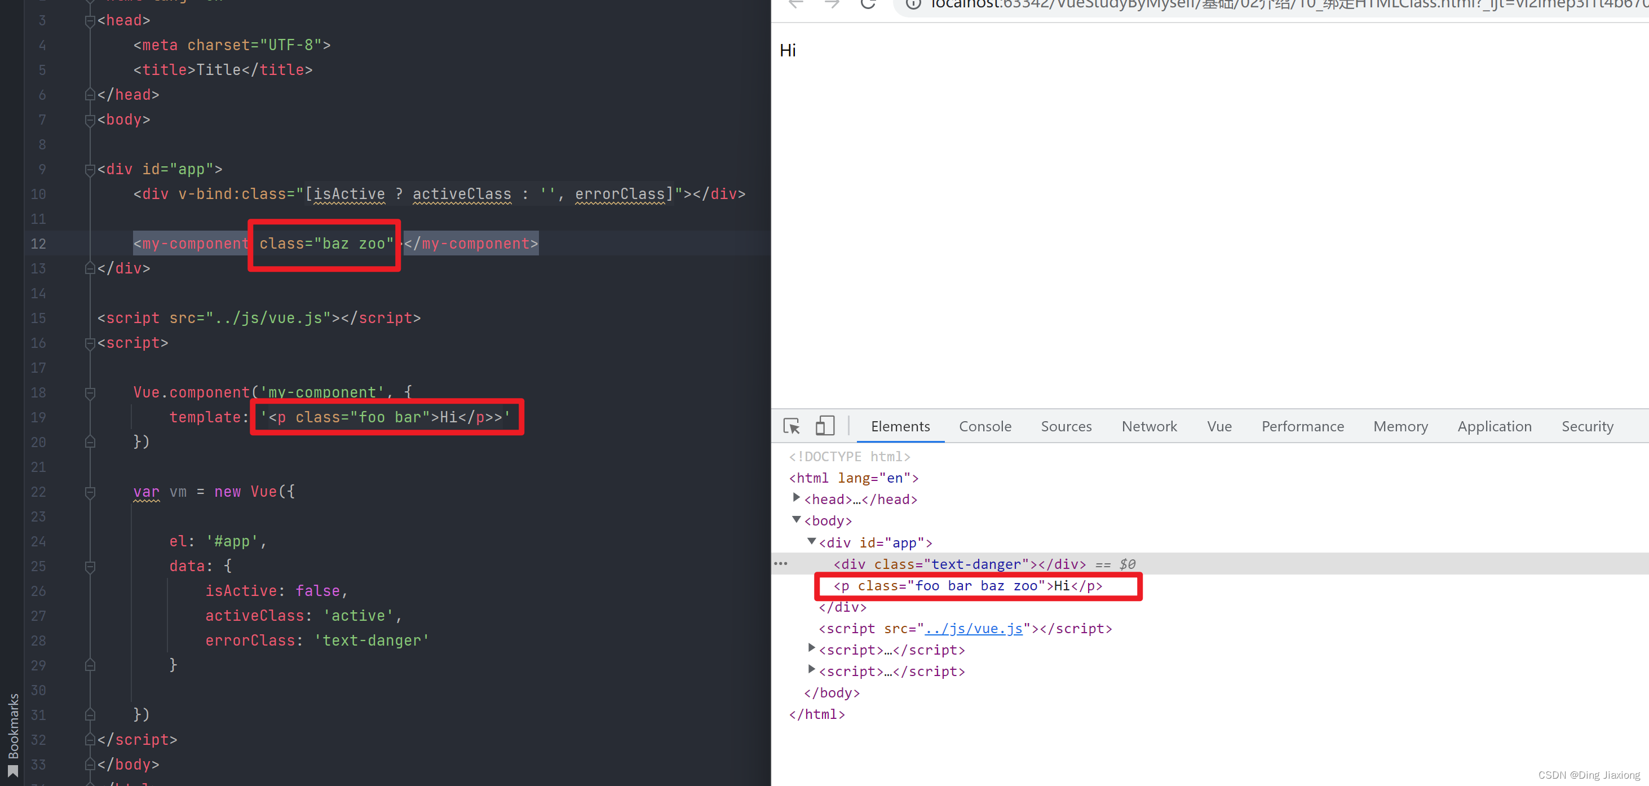
Task: Collapse the body node in DOM tree
Action: tap(797, 520)
